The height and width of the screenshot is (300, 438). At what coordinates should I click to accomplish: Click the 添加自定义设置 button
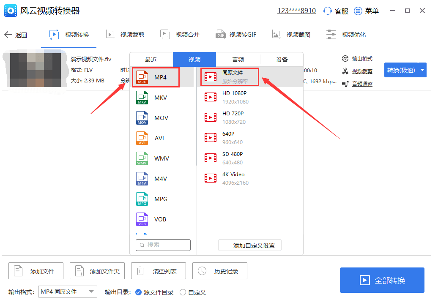(249, 245)
